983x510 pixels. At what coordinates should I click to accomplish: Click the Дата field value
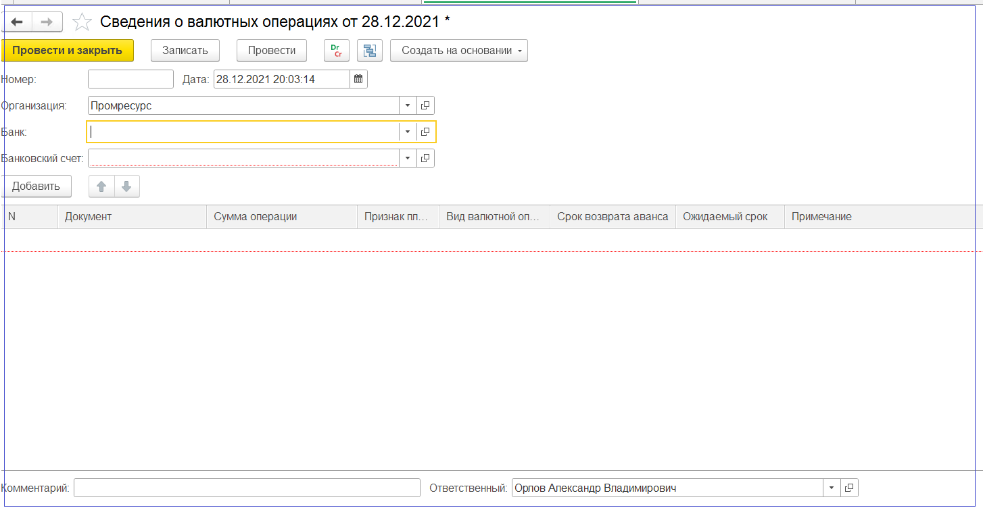pos(282,79)
